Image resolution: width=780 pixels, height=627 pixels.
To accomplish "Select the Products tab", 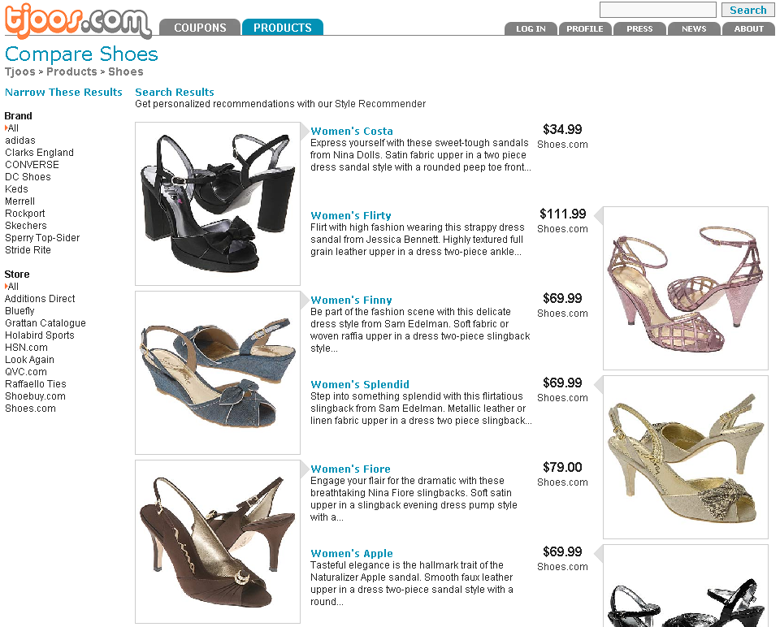I will click(x=283, y=28).
